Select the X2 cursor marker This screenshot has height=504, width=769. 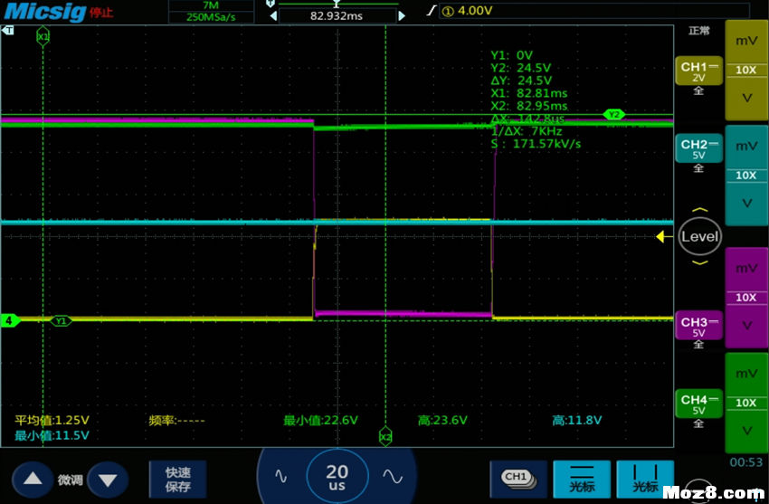point(385,436)
